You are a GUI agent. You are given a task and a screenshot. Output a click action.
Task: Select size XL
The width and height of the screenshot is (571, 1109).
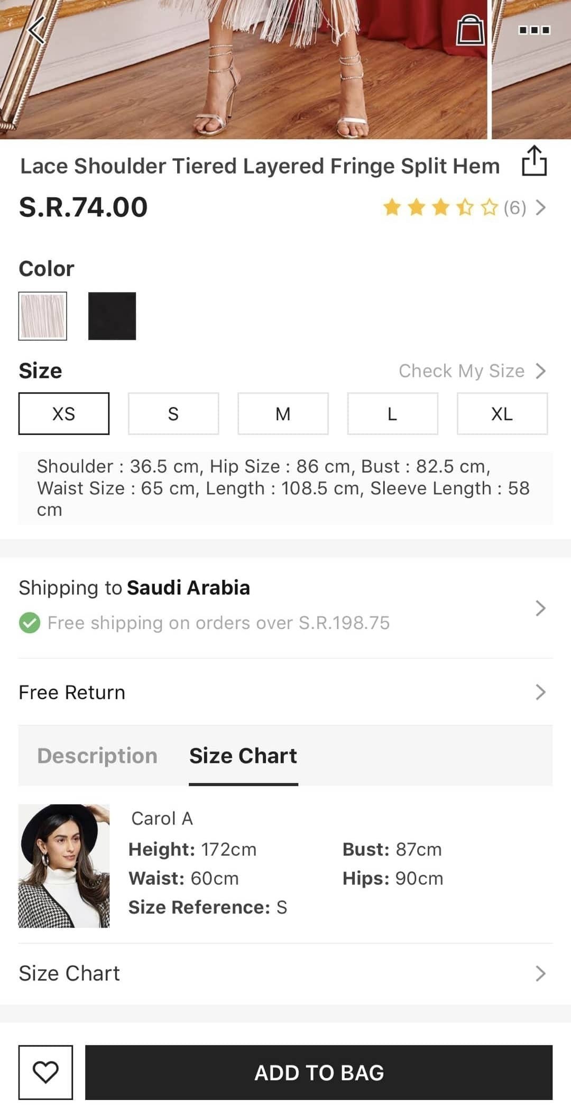click(502, 414)
